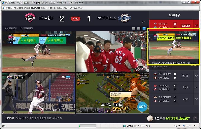
Task: Click the globe internet zone icon
Action: pos(124,126)
